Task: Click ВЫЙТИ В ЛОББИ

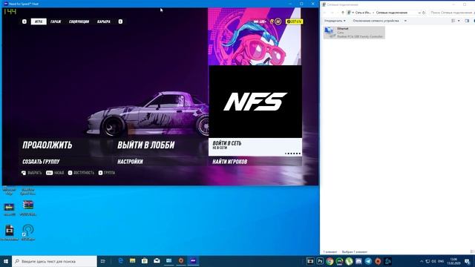Action: tap(146, 145)
